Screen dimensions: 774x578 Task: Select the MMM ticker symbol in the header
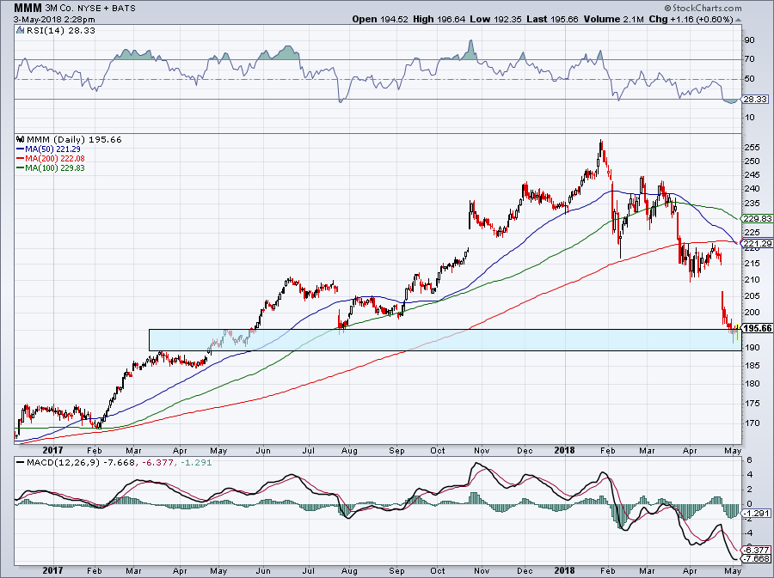[28, 8]
